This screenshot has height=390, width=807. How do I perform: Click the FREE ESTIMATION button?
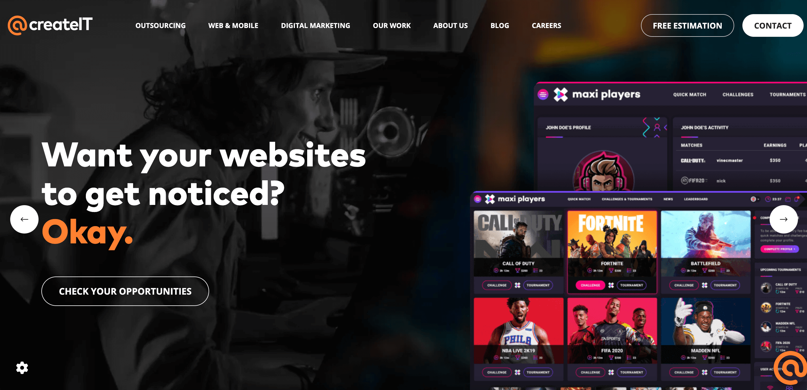coord(687,25)
